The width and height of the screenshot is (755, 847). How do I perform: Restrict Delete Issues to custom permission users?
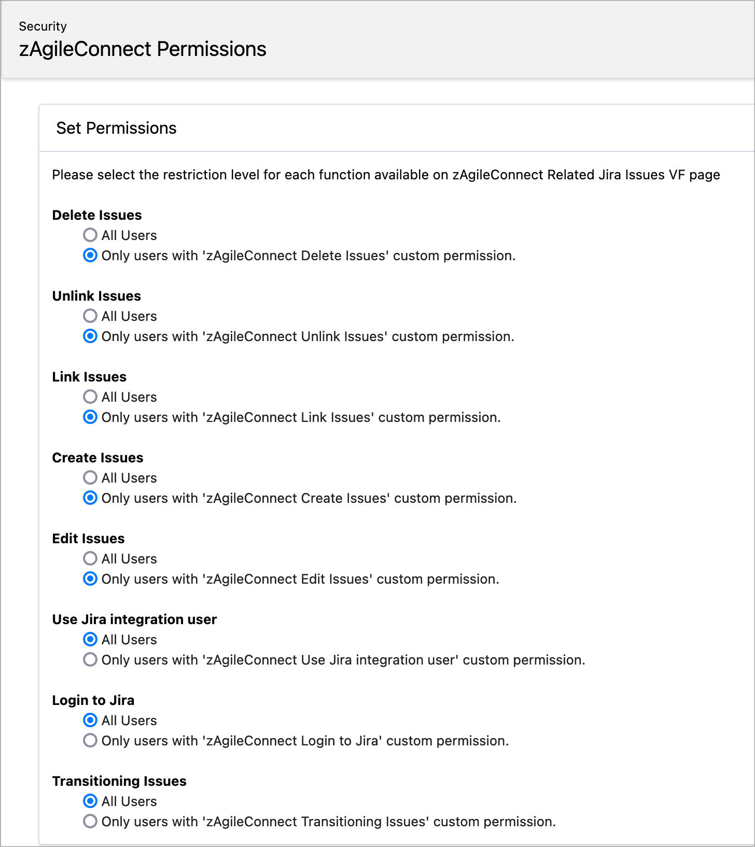pos(90,256)
